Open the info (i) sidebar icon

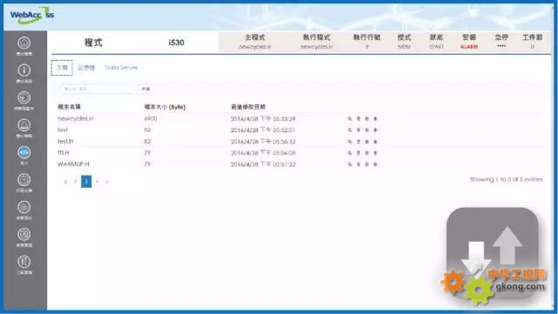coord(24,70)
